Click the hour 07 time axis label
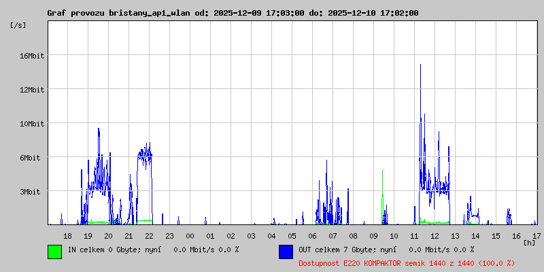544x272 pixels. click(333, 236)
